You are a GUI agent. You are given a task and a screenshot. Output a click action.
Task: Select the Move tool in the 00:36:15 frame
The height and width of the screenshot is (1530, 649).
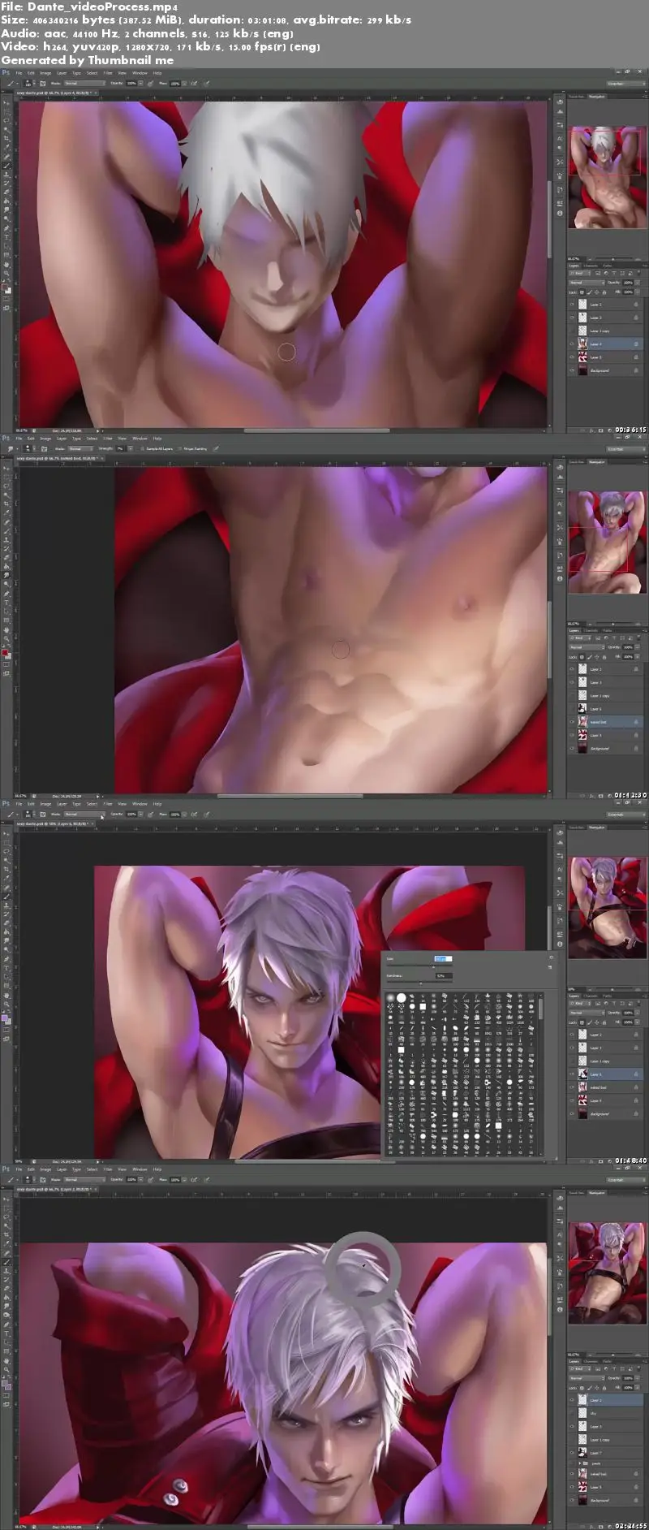(x=6, y=104)
